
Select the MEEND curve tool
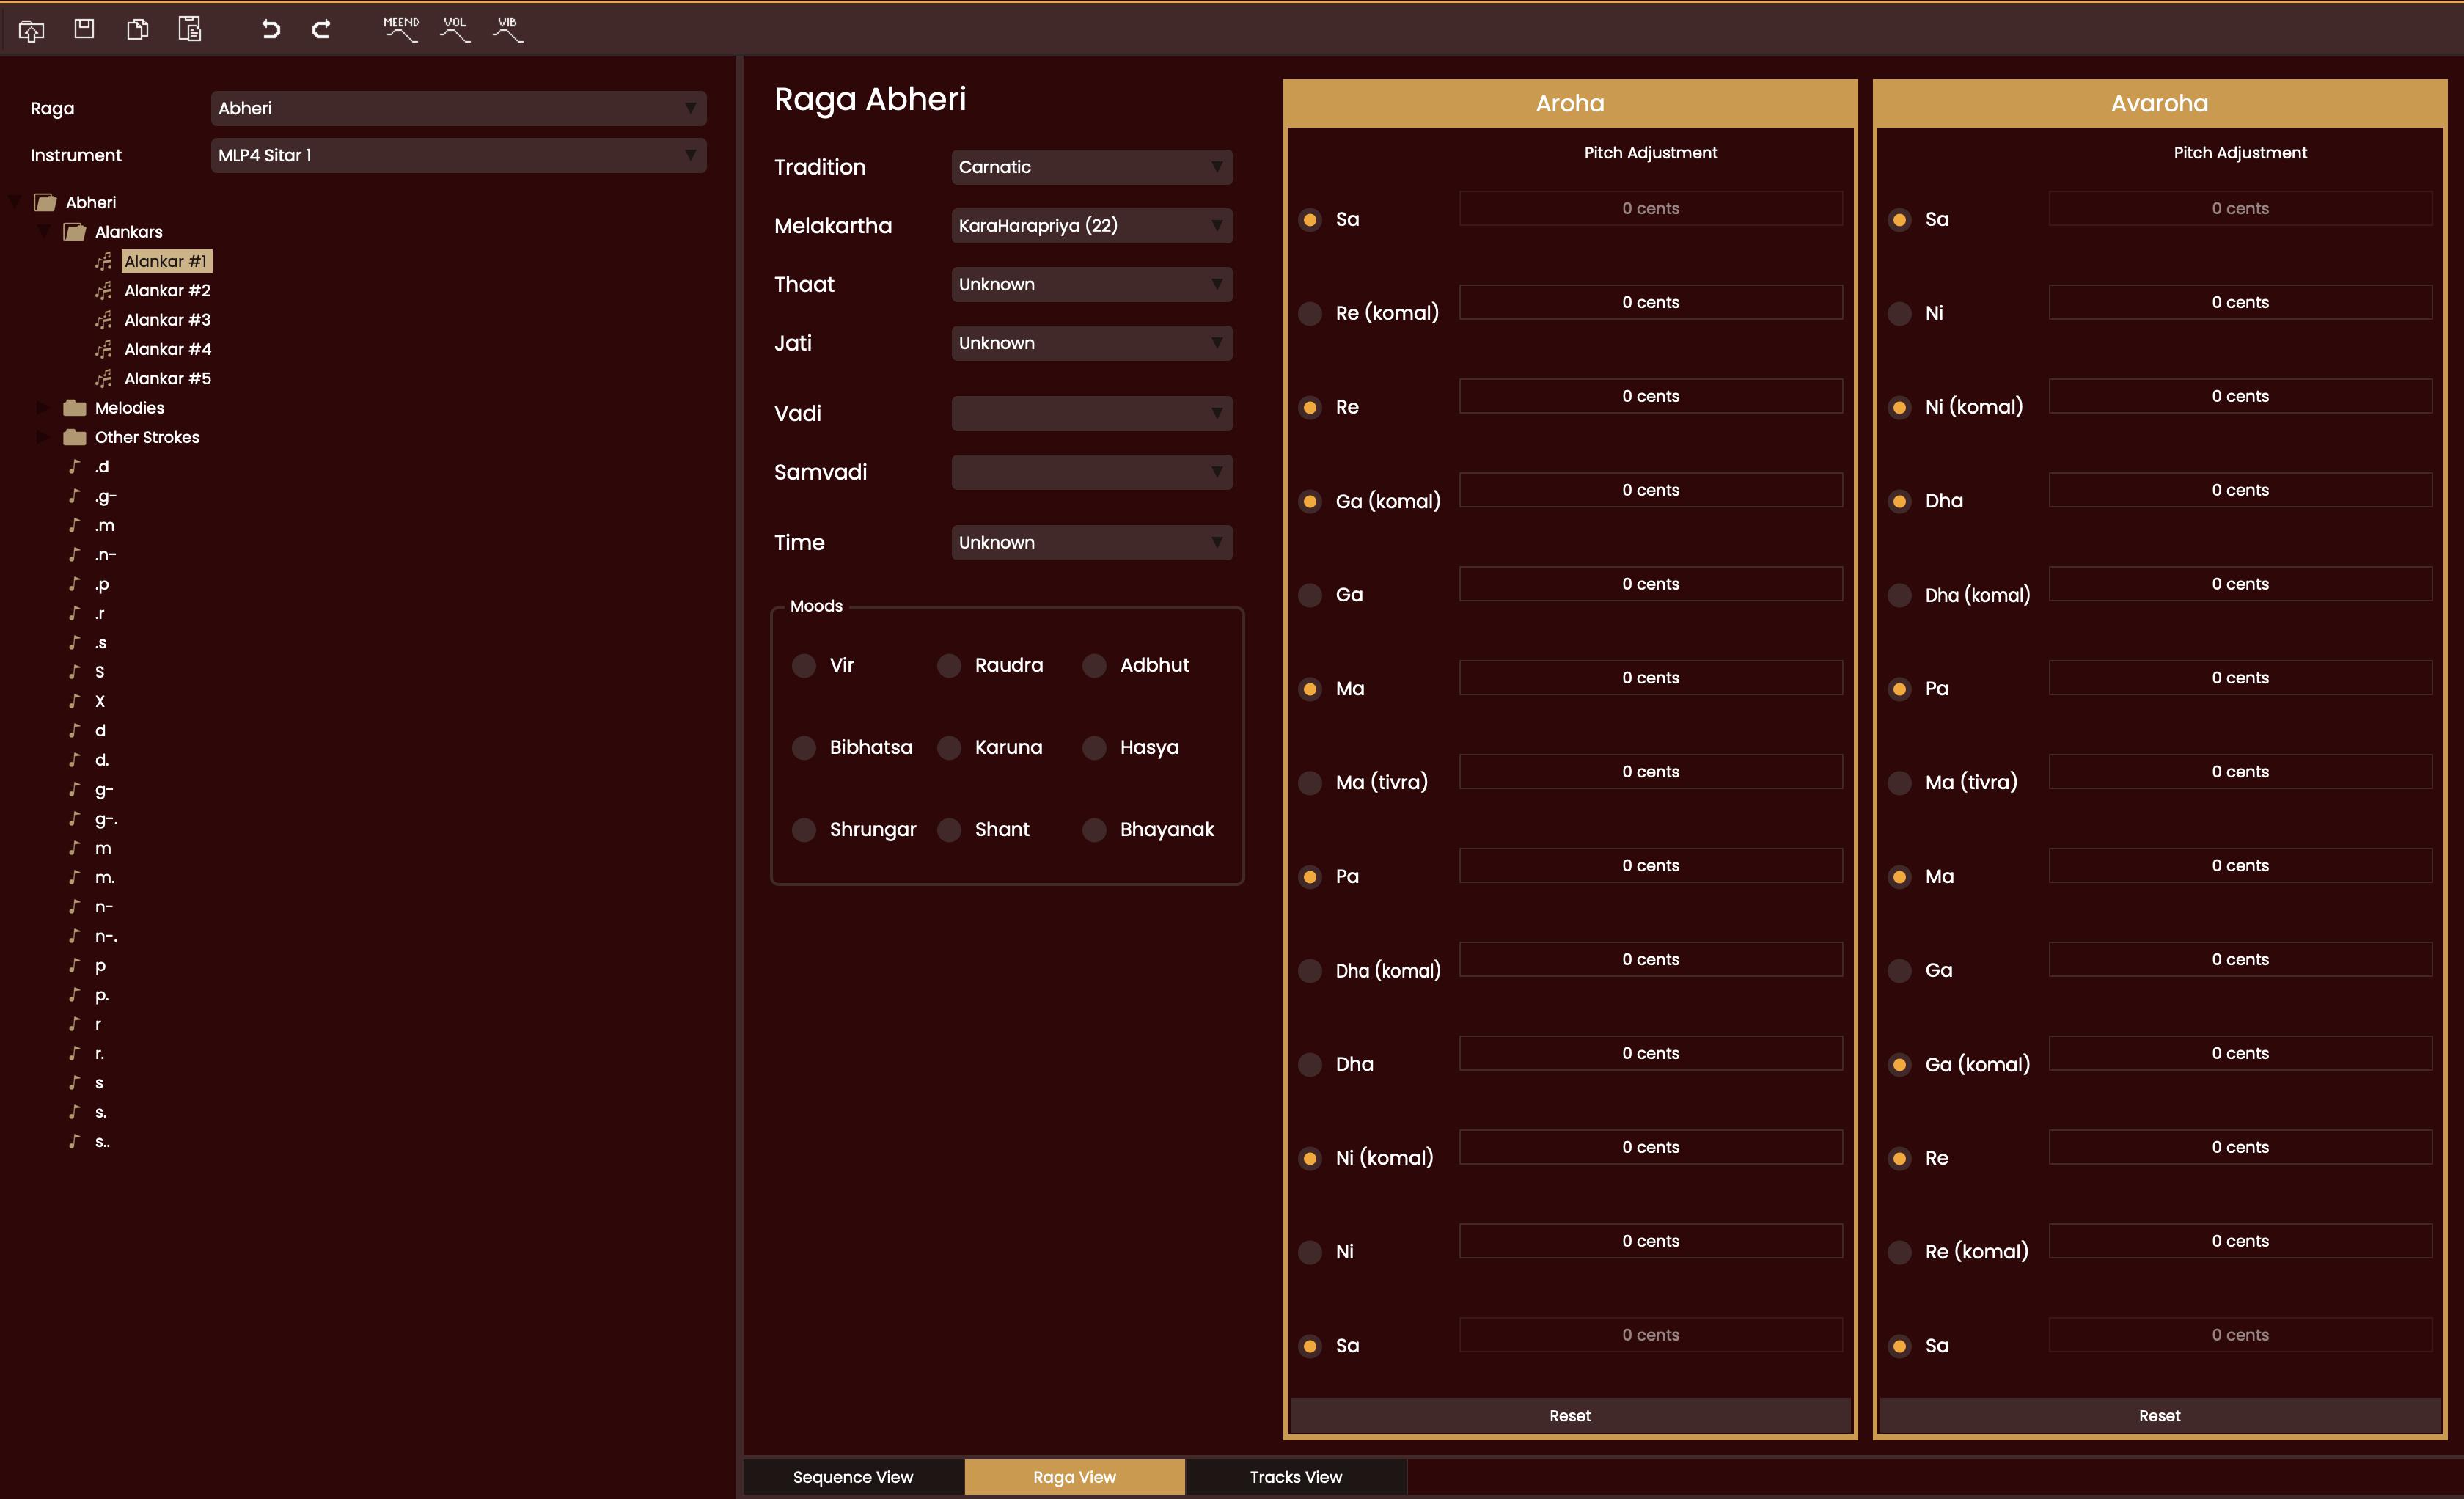click(x=401, y=29)
